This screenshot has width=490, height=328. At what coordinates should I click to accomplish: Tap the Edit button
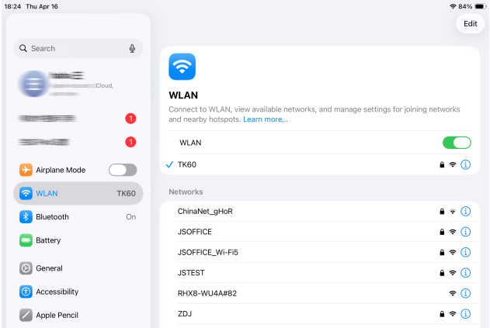pos(471,24)
